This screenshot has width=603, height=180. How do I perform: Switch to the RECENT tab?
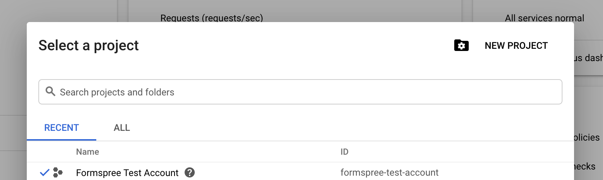click(62, 128)
